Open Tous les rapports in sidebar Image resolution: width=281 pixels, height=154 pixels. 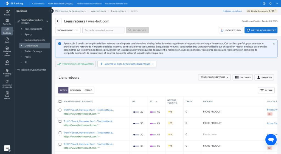click(x=33, y=28)
